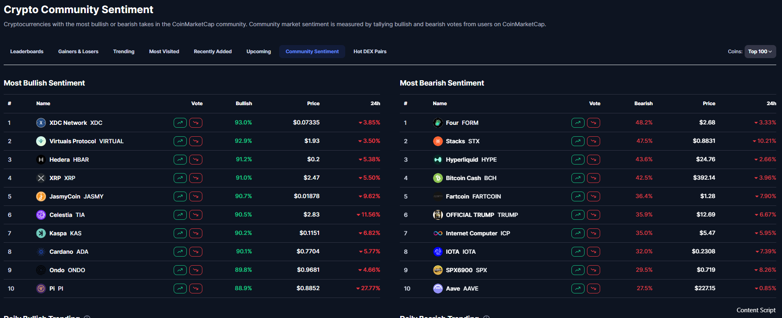Vote bullish on Celestia
782x318 pixels.
(180, 215)
